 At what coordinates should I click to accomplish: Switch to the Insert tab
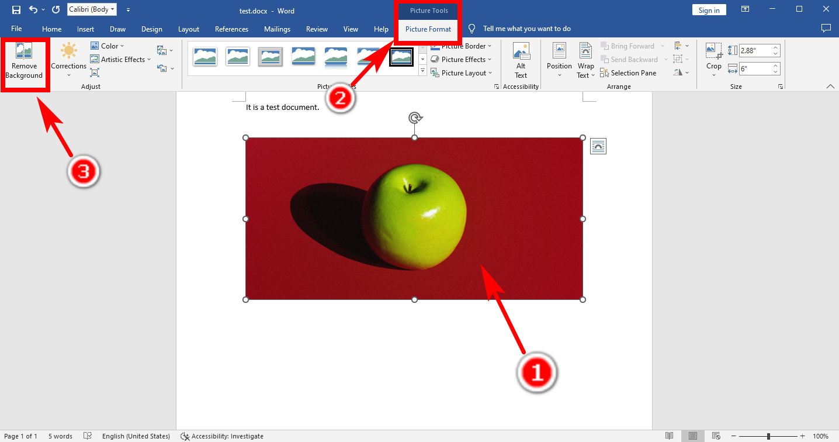pyautogui.click(x=85, y=29)
